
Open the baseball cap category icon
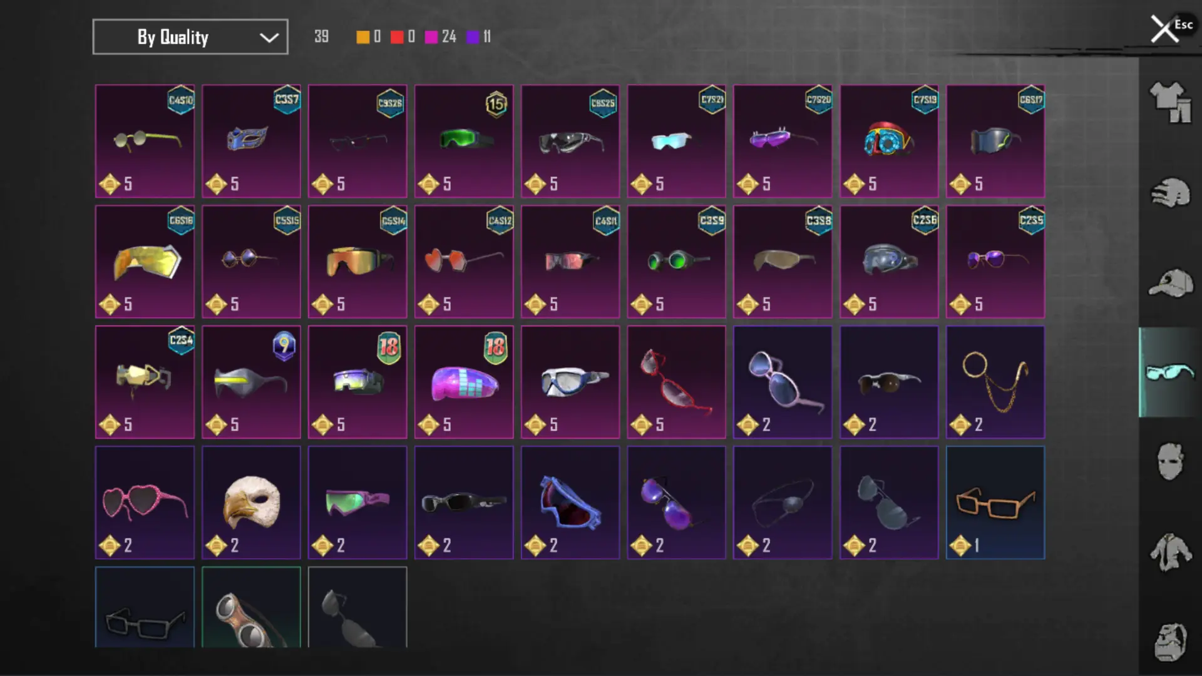pos(1170,283)
